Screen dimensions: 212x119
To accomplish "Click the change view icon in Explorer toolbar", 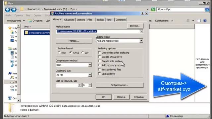I will (x=188, y=20).
